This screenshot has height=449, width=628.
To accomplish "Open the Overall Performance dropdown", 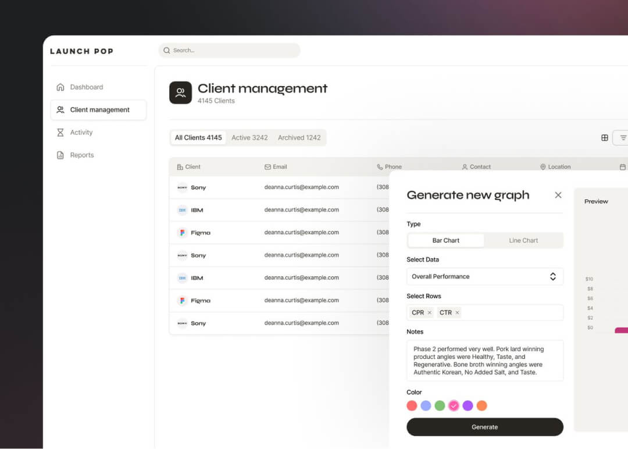I will (x=484, y=277).
